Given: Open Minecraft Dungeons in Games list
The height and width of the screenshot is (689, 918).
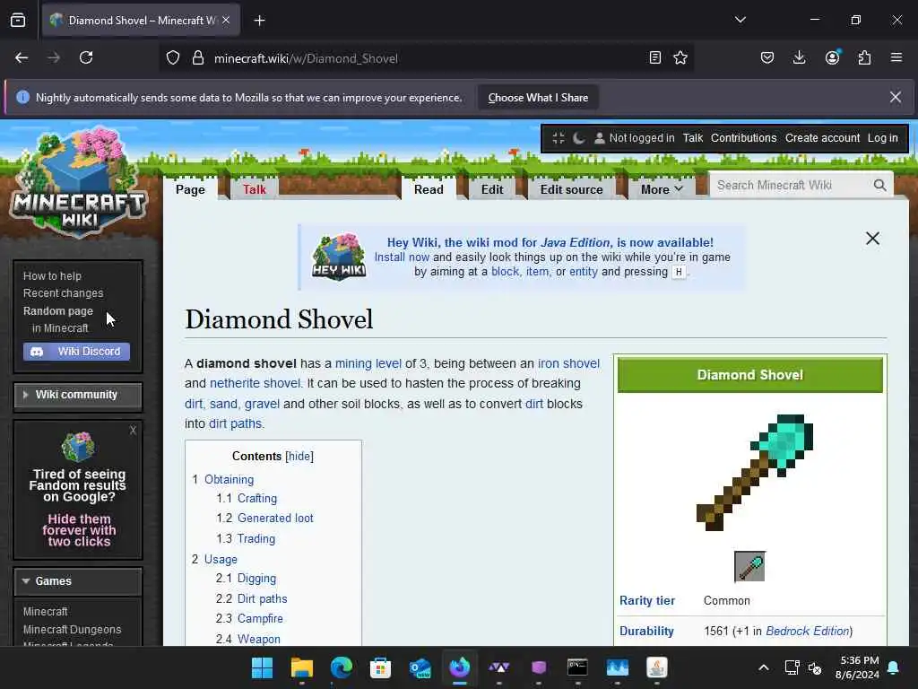Looking at the screenshot, I should 72,629.
